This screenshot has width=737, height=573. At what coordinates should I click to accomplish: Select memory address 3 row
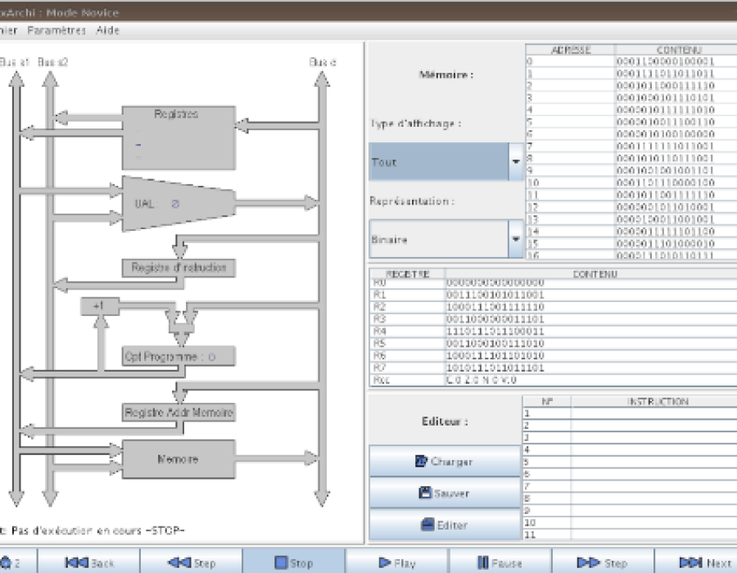coord(631,97)
